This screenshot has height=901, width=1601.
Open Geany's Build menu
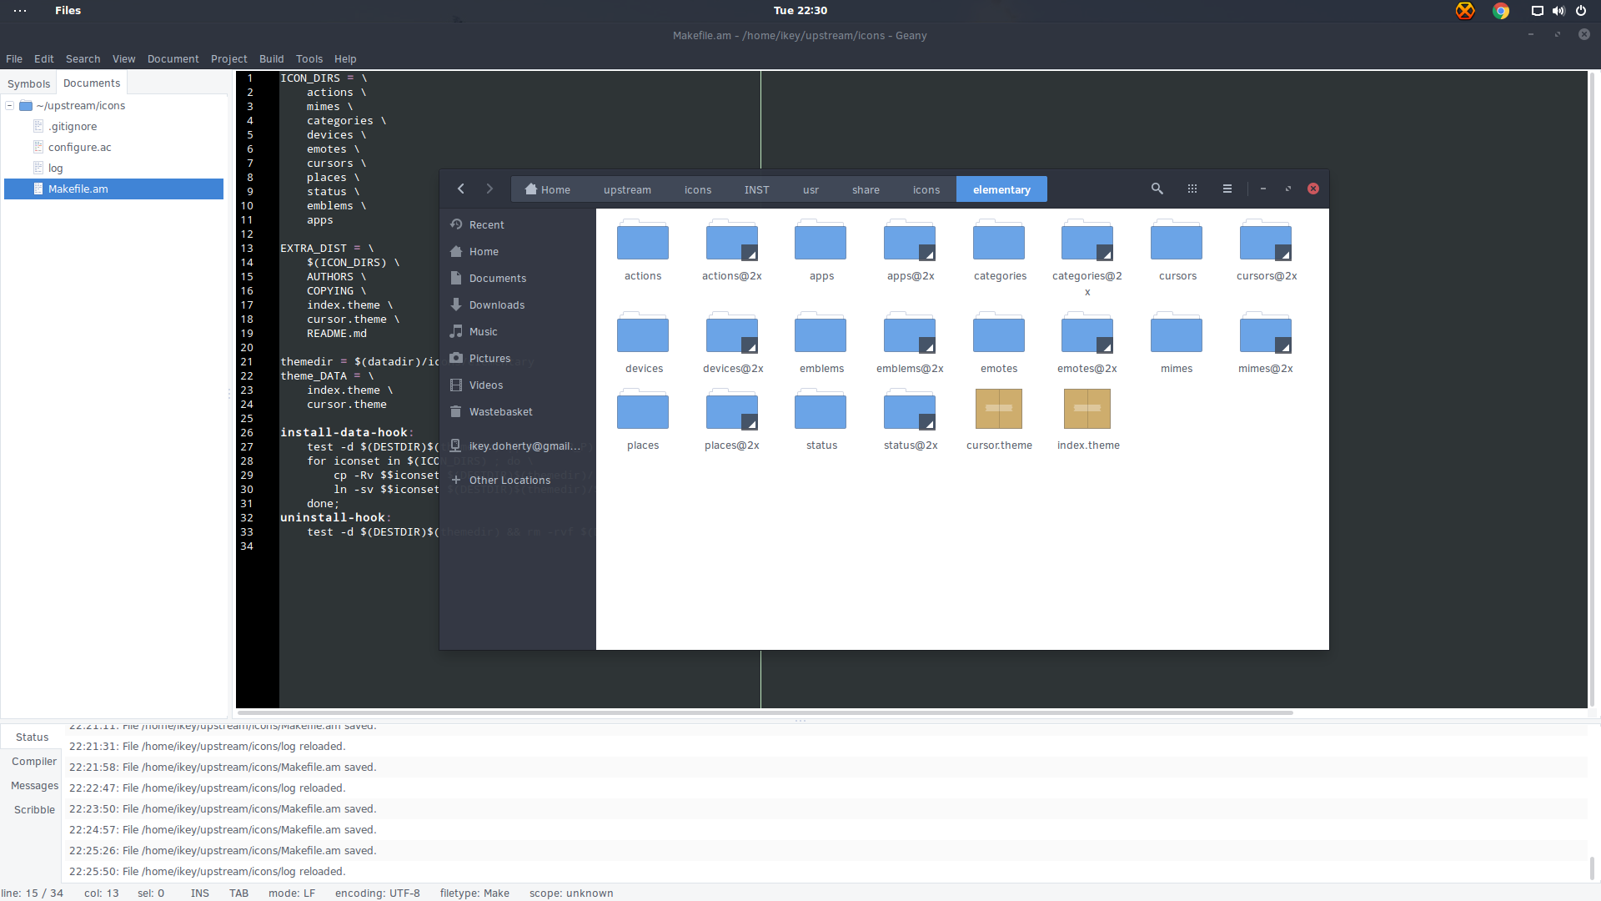271,59
